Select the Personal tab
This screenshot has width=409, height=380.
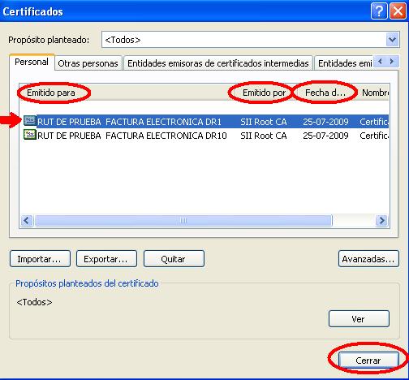pos(32,62)
